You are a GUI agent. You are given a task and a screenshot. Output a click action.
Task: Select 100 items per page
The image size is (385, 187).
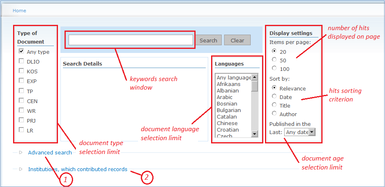274,68
